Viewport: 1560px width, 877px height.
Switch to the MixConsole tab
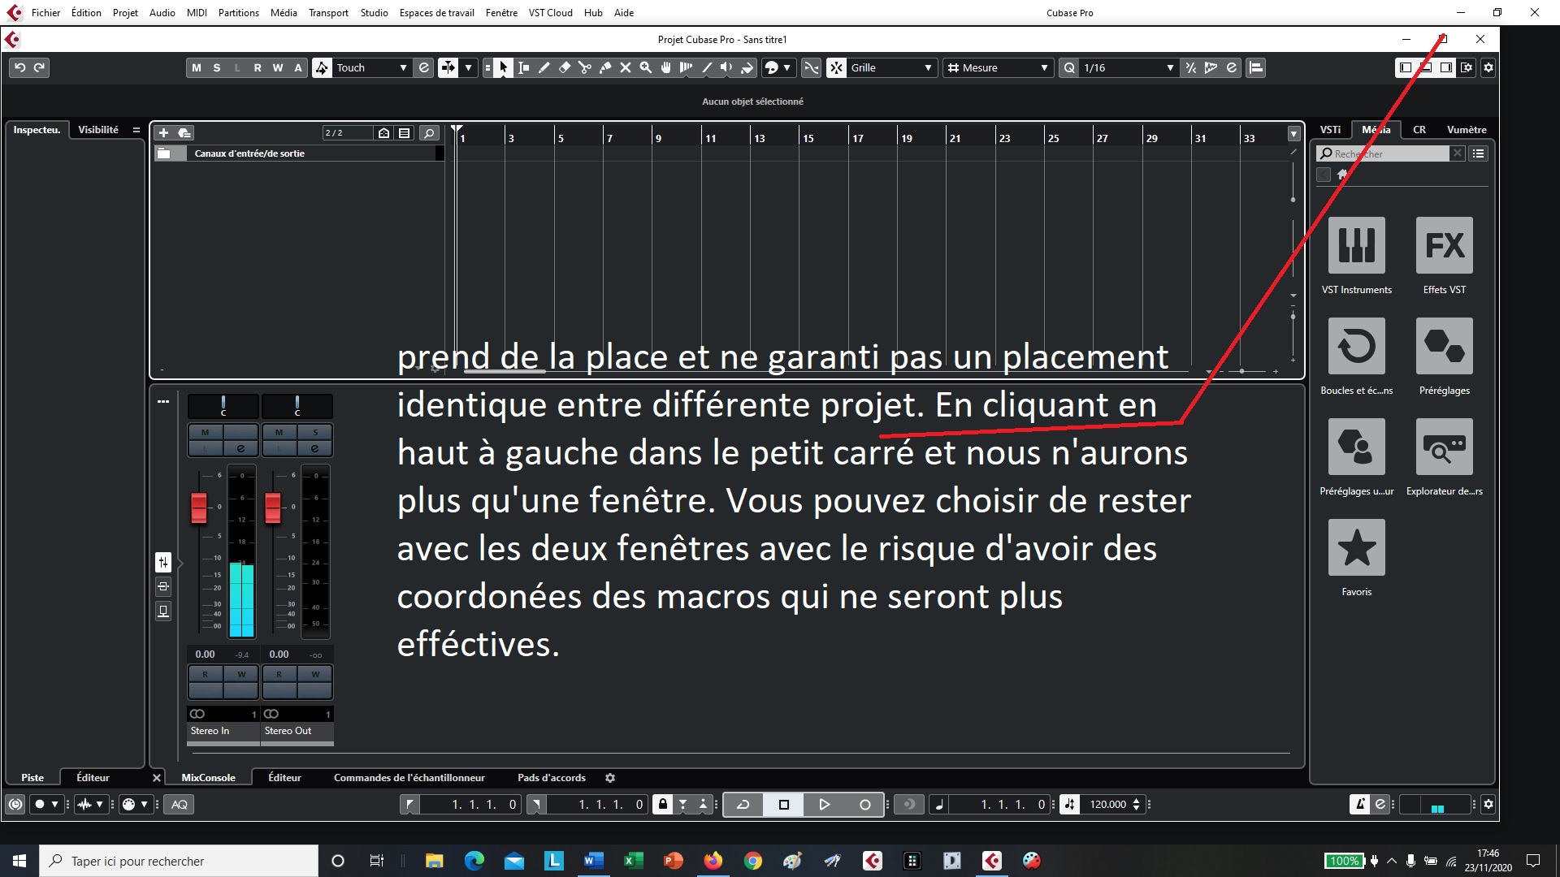point(208,777)
